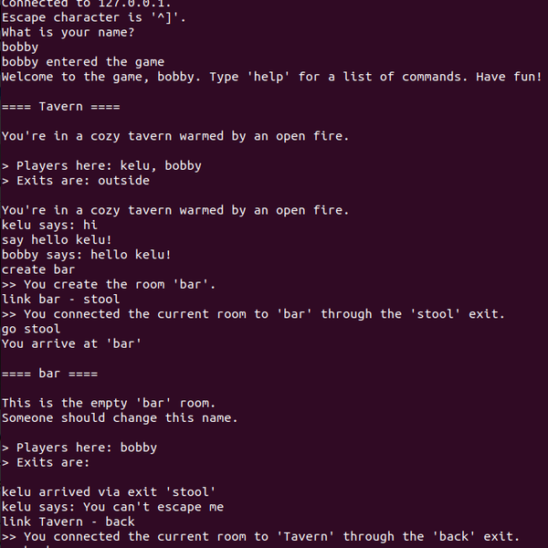The height and width of the screenshot is (548, 548).
Task: Select the "==== Tavern ====" room header
Action: click(x=61, y=107)
